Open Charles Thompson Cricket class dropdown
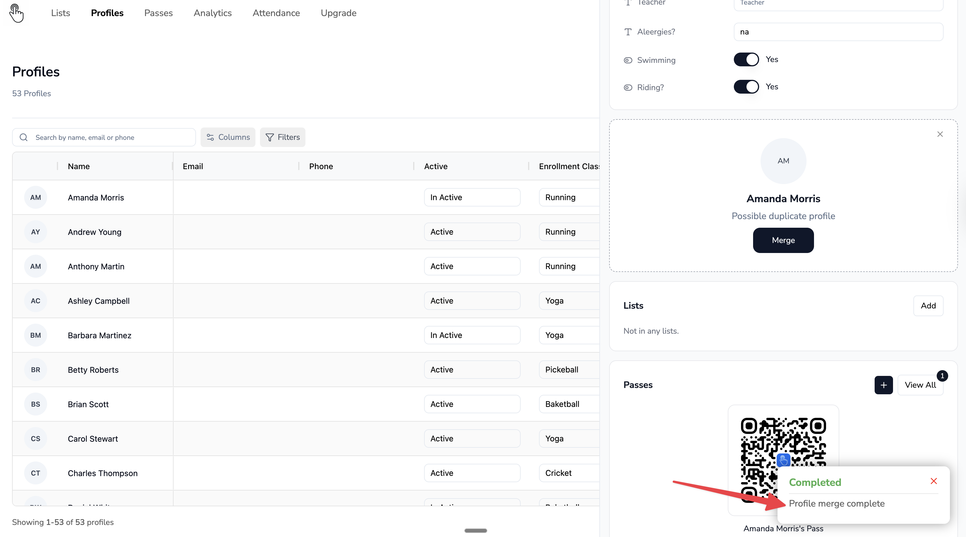 (569, 473)
